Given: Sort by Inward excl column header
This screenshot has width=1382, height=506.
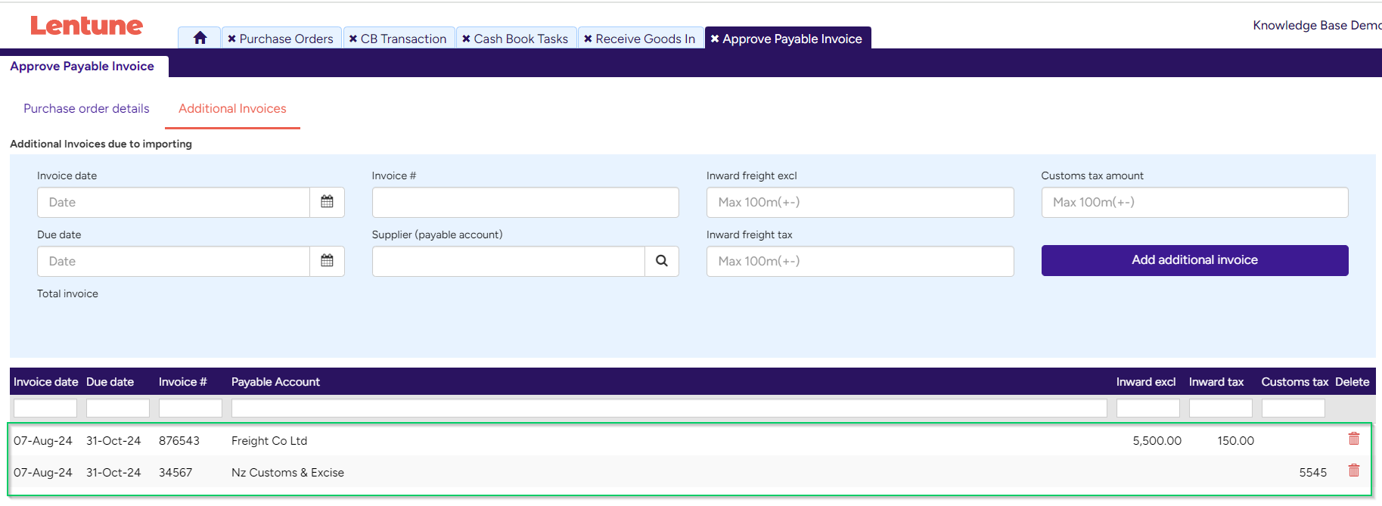Looking at the screenshot, I should [1145, 382].
